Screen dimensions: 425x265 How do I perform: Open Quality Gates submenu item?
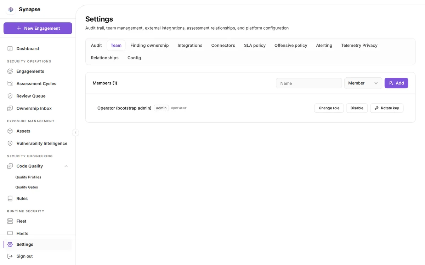click(27, 187)
